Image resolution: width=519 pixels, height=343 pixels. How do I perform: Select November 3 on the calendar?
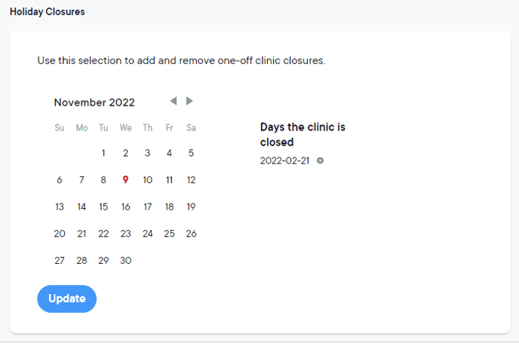click(x=147, y=153)
